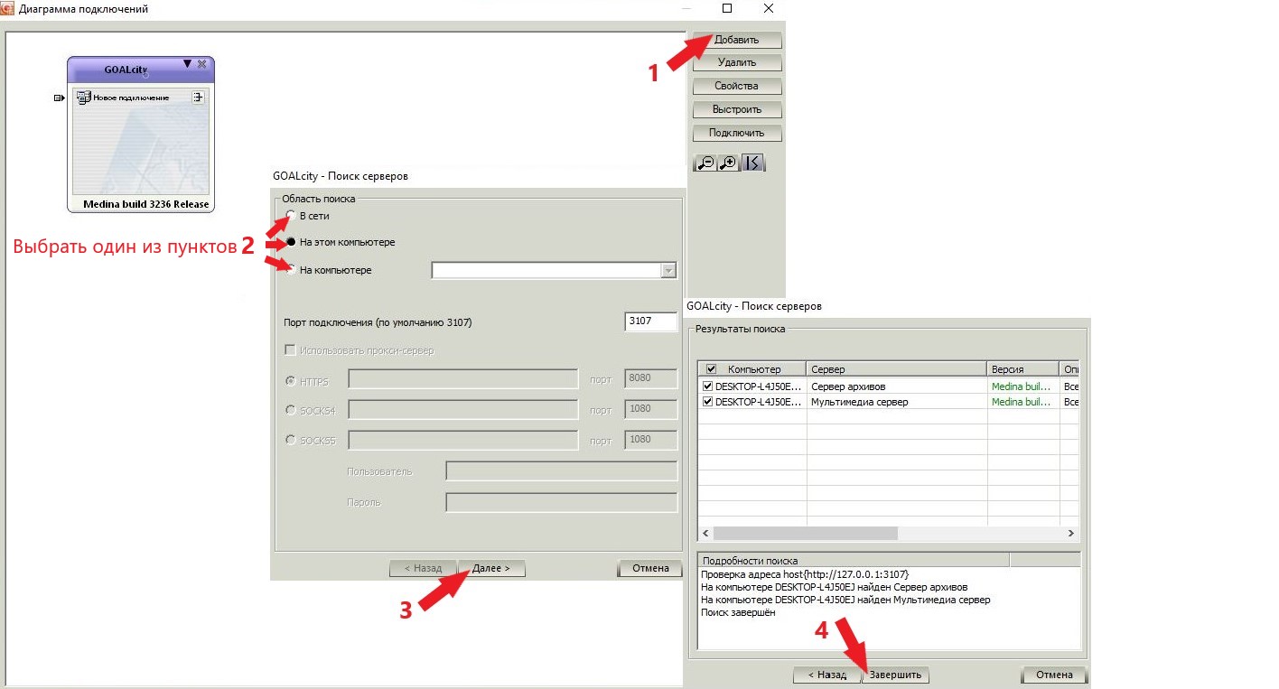Click the Medina build 3236 Release label

tap(146, 204)
